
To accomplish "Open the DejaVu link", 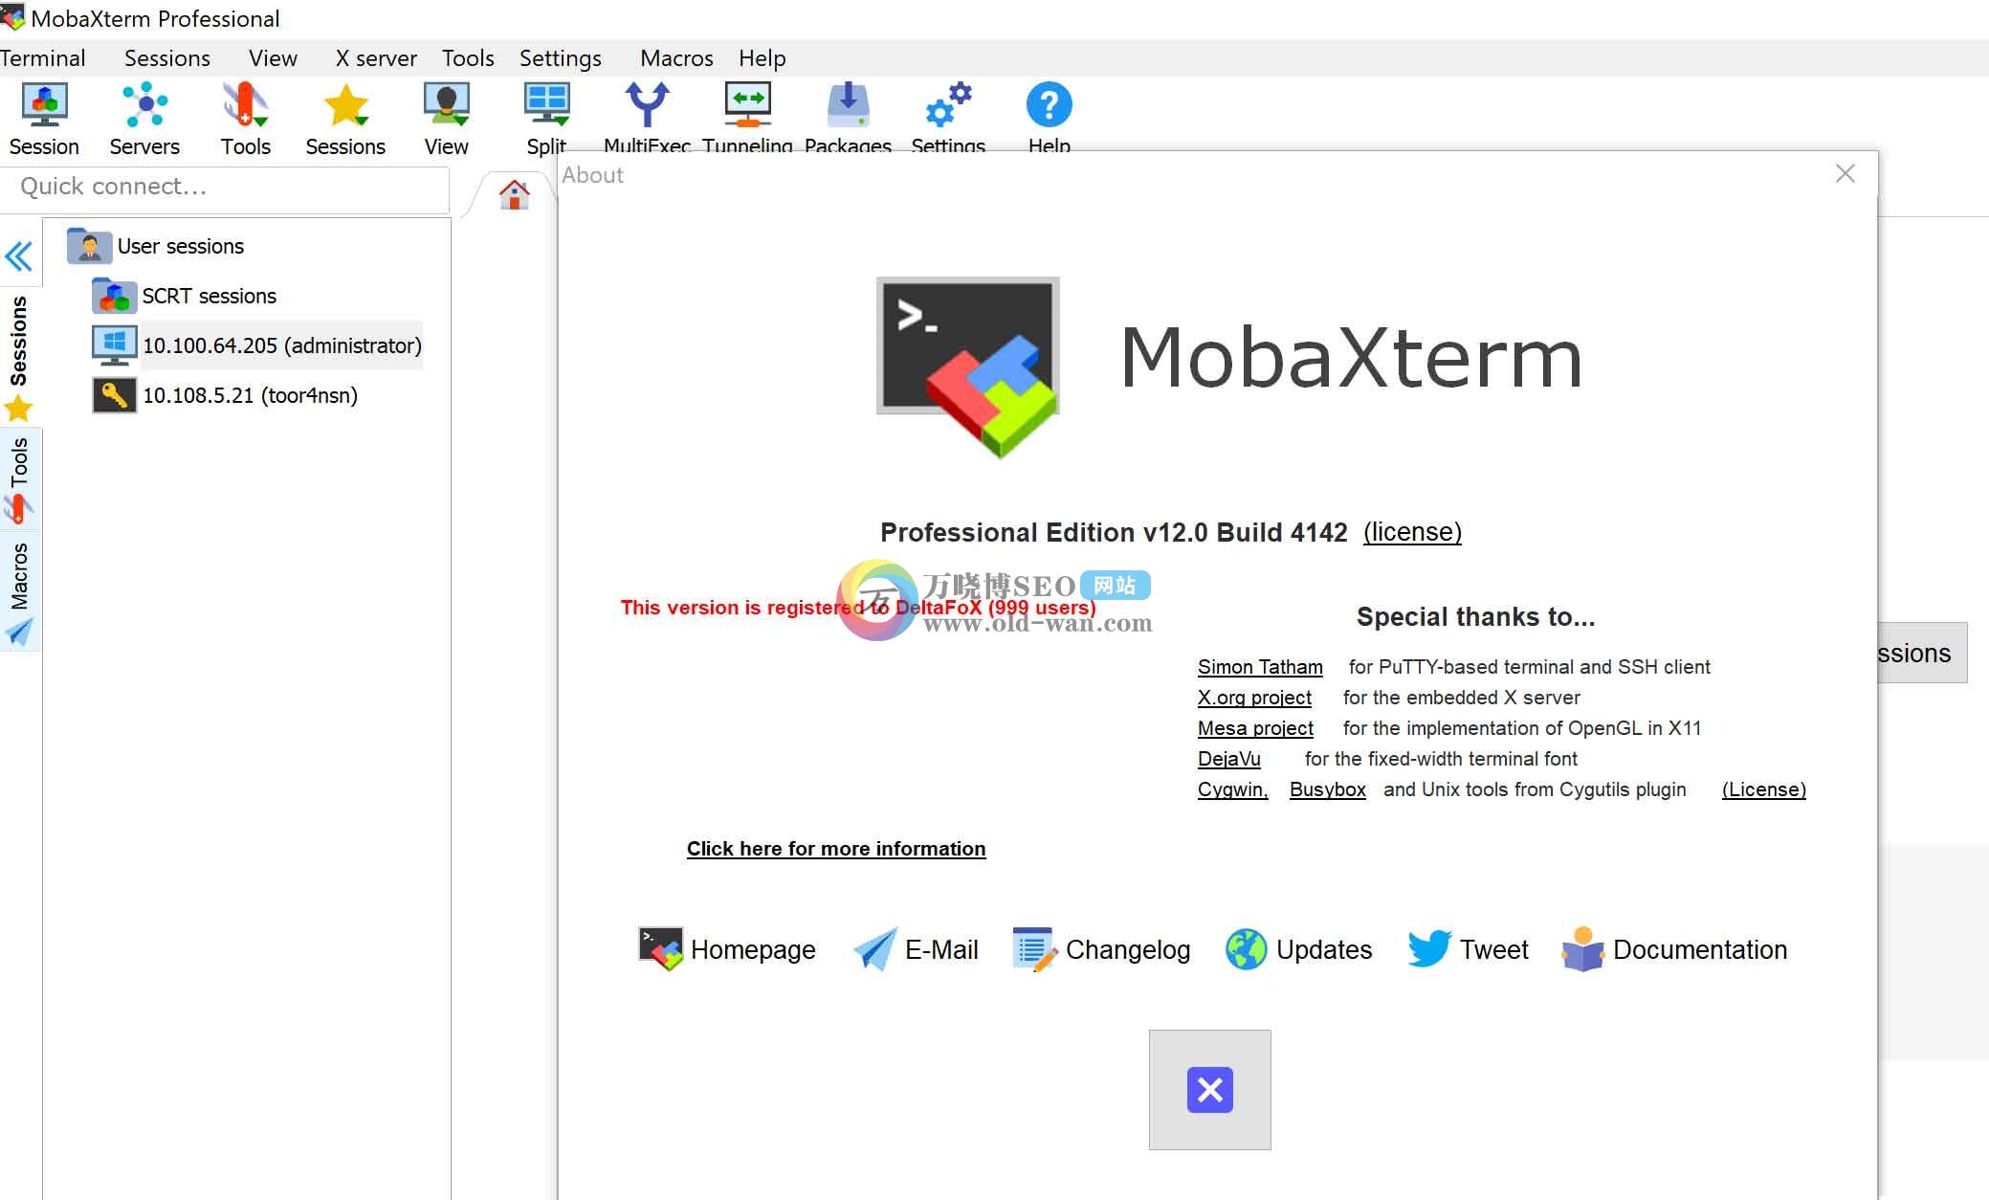I will coord(1228,759).
